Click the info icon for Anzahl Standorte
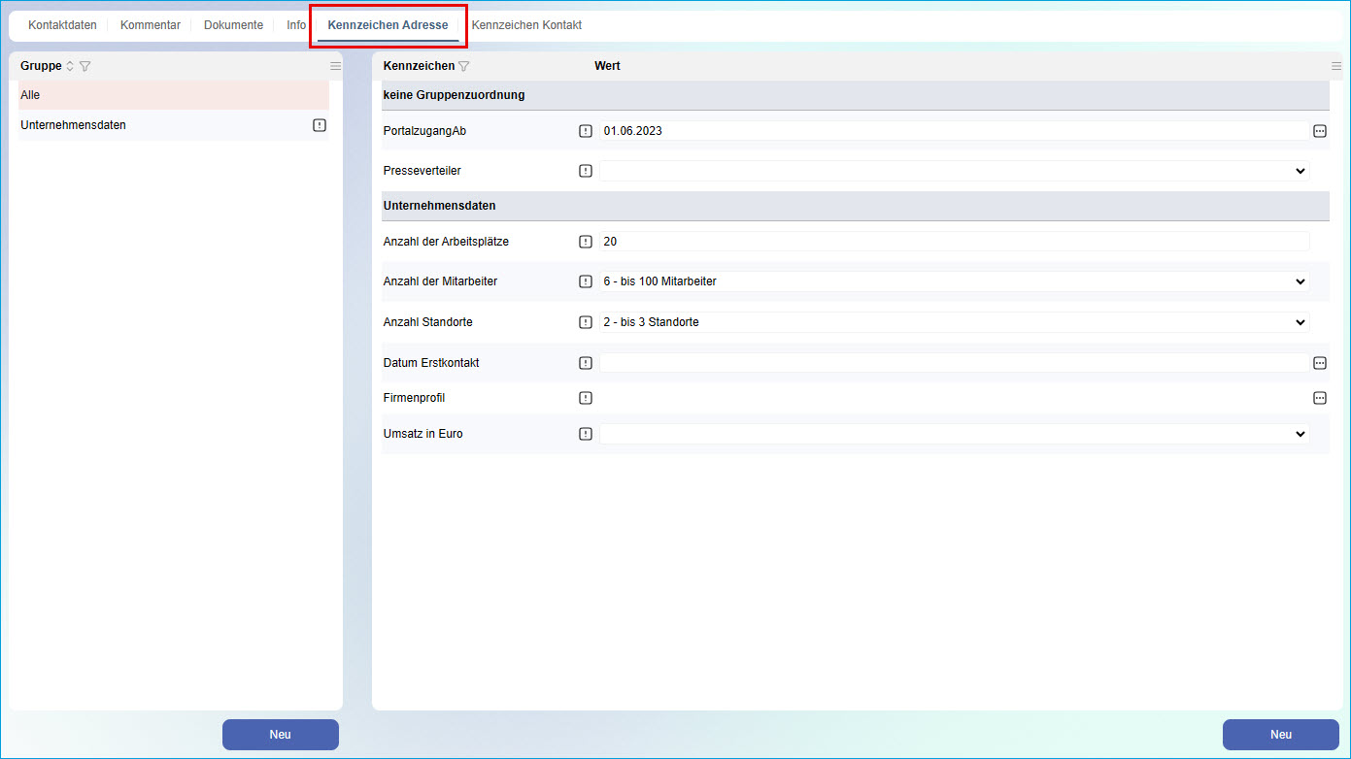 (586, 322)
